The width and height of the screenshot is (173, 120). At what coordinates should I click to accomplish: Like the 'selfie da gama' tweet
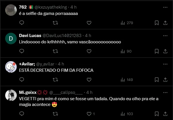click(89, 23)
